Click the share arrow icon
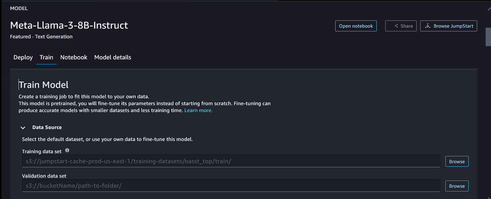The image size is (491, 199). coord(396,26)
